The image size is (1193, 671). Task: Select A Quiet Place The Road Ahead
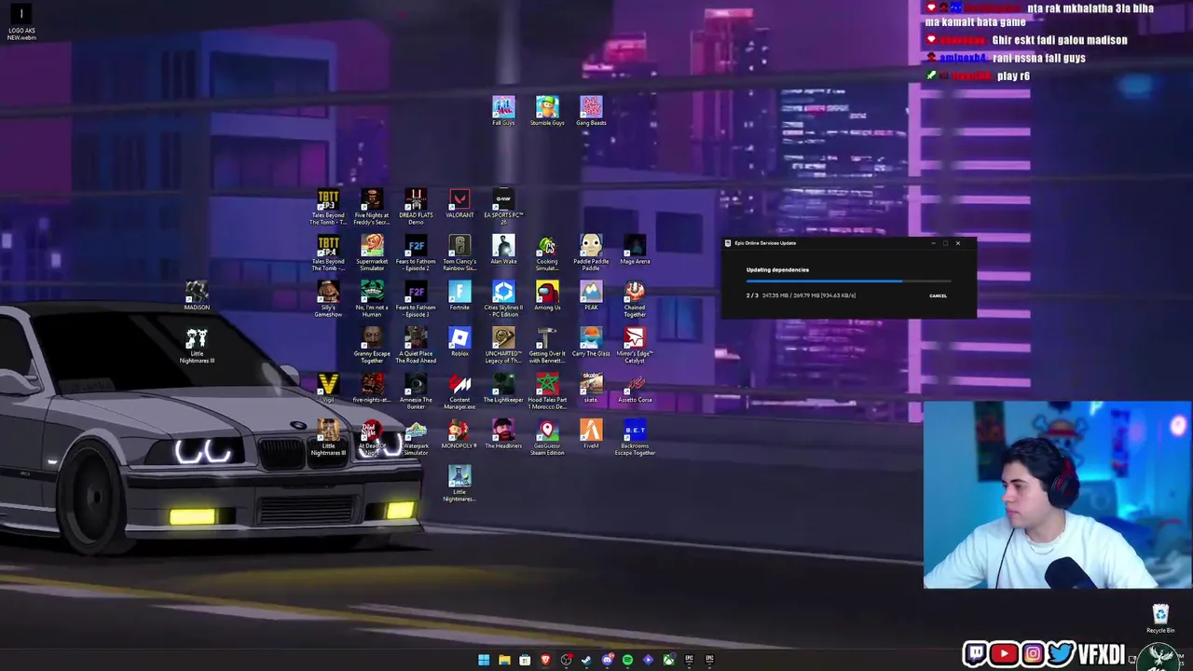(x=416, y=345)
